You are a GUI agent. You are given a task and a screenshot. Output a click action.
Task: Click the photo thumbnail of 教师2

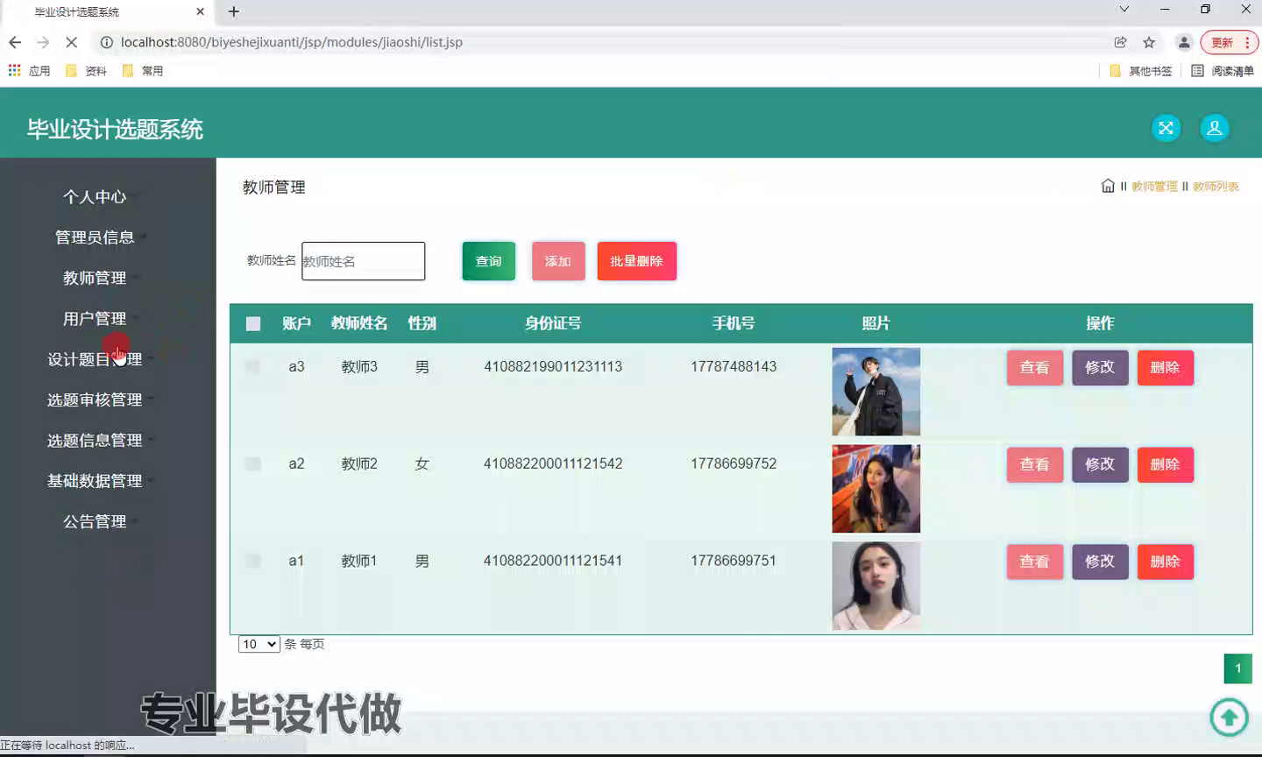point(876,489)
